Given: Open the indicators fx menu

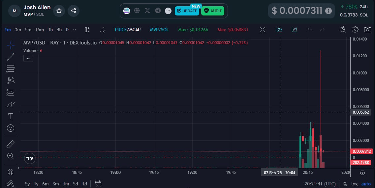Looking at the screenshot, I should [102, 30].
